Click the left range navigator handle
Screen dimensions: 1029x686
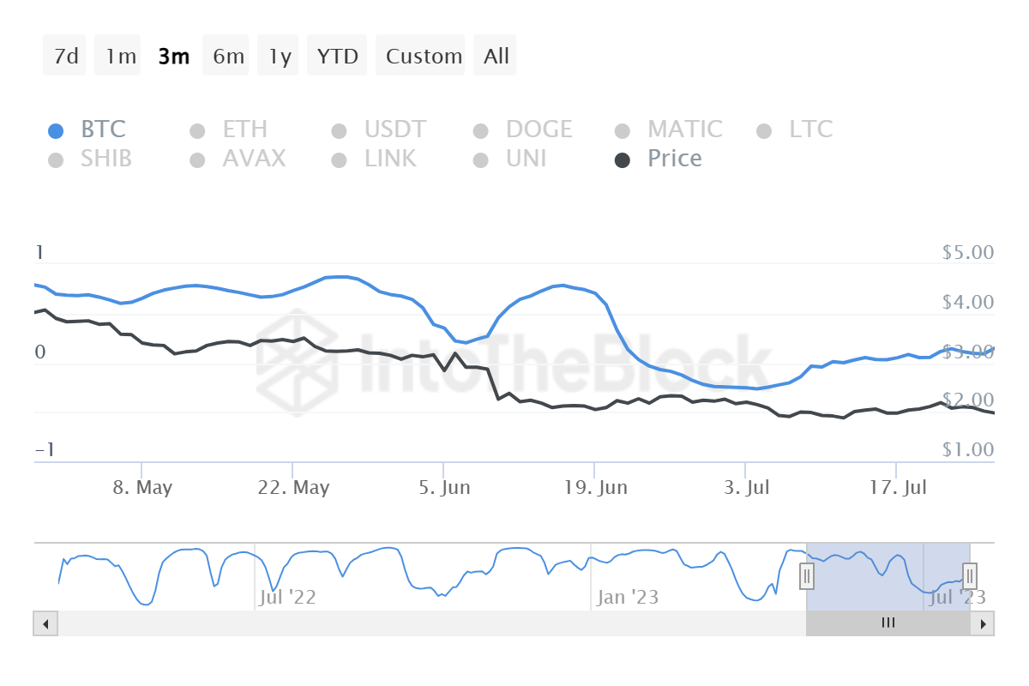[x=807, y=576]
